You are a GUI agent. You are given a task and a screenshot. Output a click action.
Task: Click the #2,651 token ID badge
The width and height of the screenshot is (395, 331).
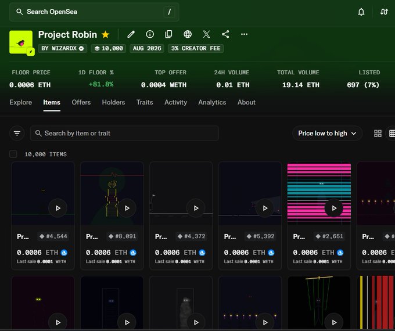[329, 236]
